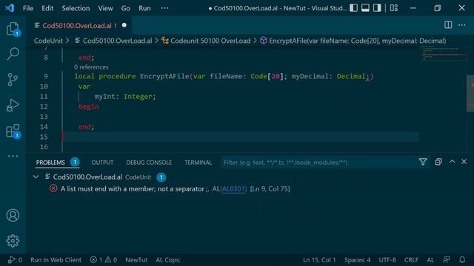The width and height of the screenshot is (474, 266).
Task: Click NewTut in the status bar
Action: click(x=136, y=259)
